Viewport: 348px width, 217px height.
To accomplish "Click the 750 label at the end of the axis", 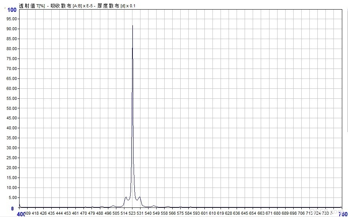I will click(343, 214).
